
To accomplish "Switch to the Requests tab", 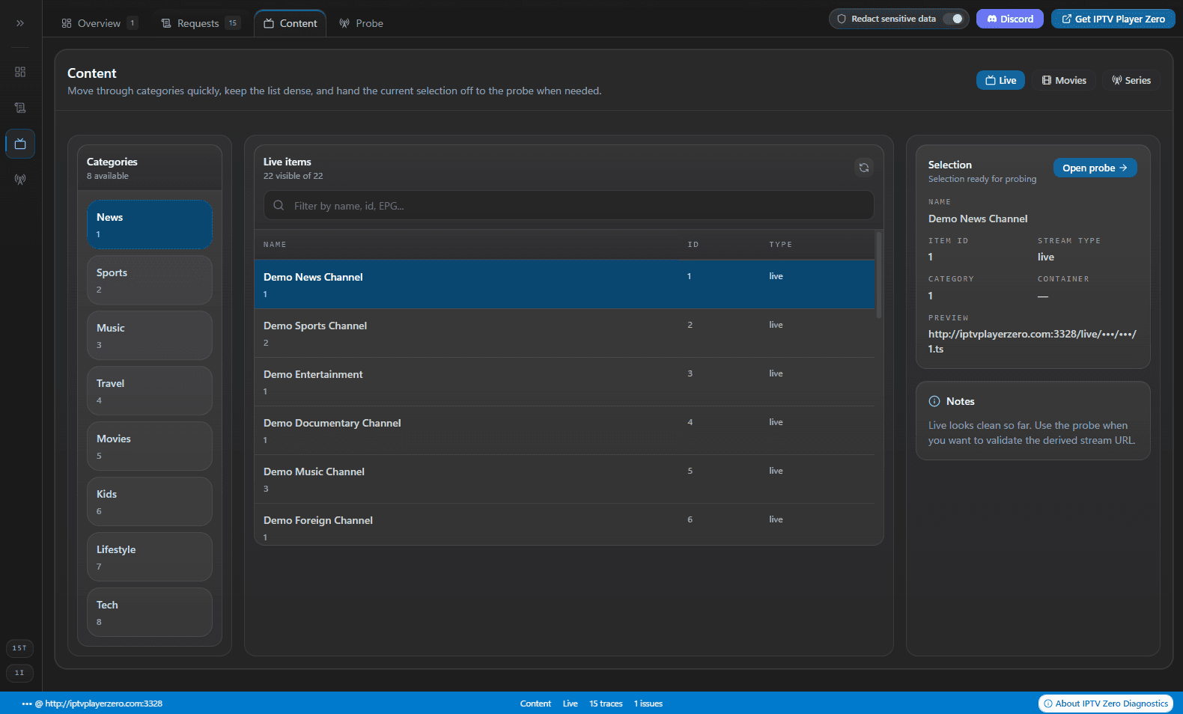I will [x=199, y=23].
